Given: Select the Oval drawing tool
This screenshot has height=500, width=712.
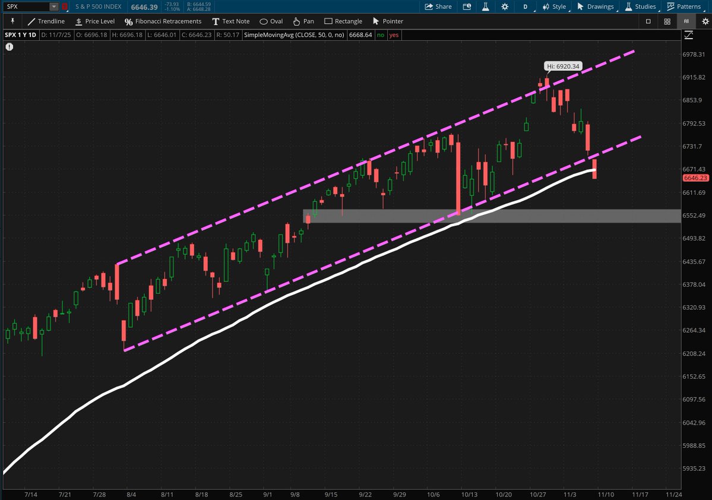Looking at the screenshot, I should [x=271, y=21].
